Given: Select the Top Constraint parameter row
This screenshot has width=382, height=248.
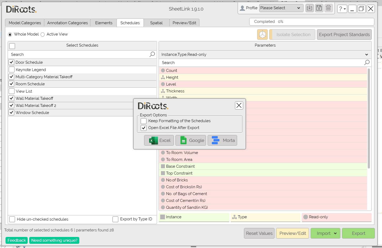Looking at the screenshot, I should 263,173.
